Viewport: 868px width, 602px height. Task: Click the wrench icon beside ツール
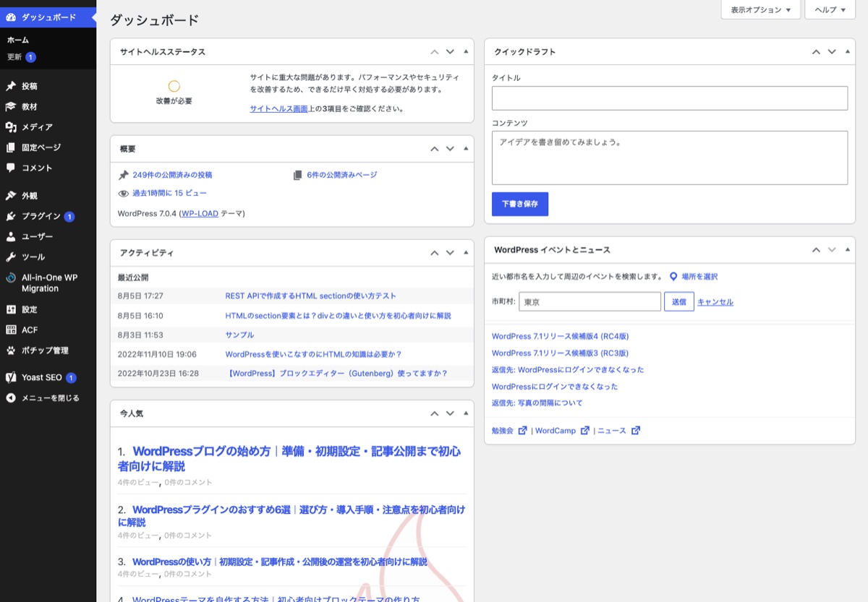click(11, 257)
